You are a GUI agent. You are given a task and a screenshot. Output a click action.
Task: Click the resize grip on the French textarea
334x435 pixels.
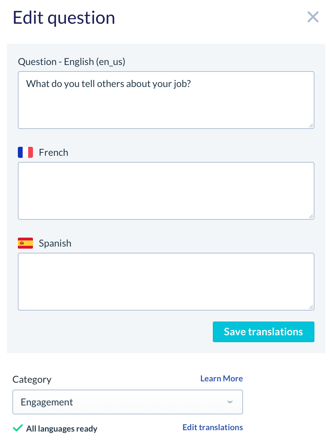click(x=311, y=216)
